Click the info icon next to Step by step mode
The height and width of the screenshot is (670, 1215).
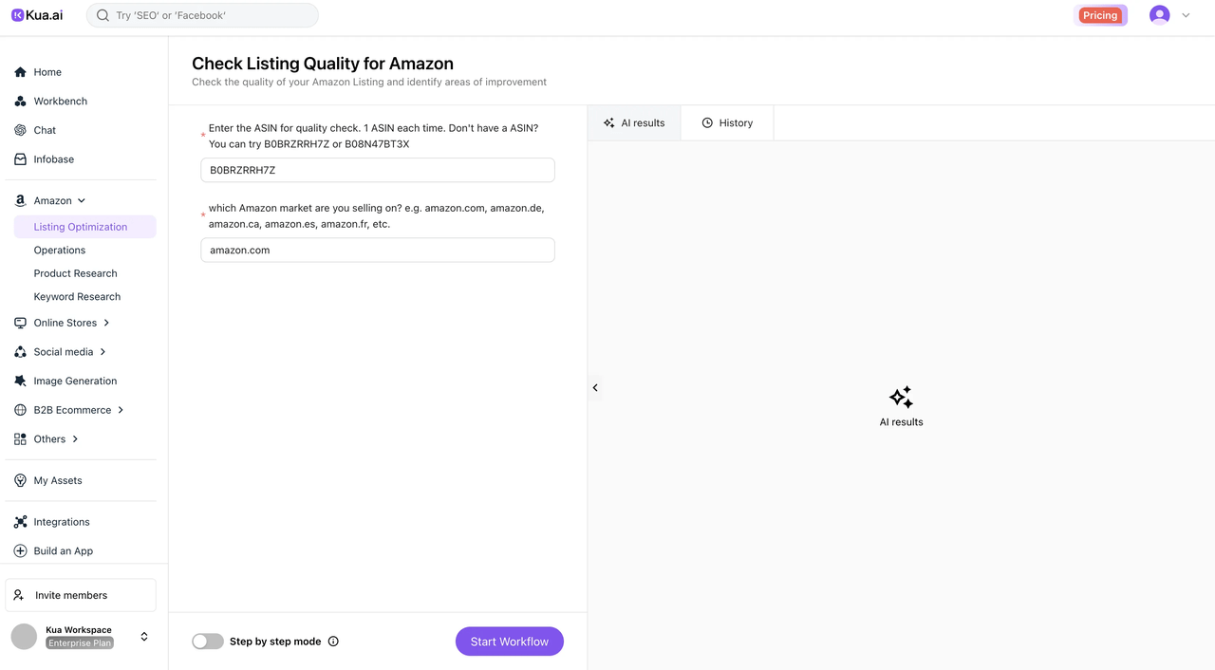pyautogui.click(x=333, y=641)
